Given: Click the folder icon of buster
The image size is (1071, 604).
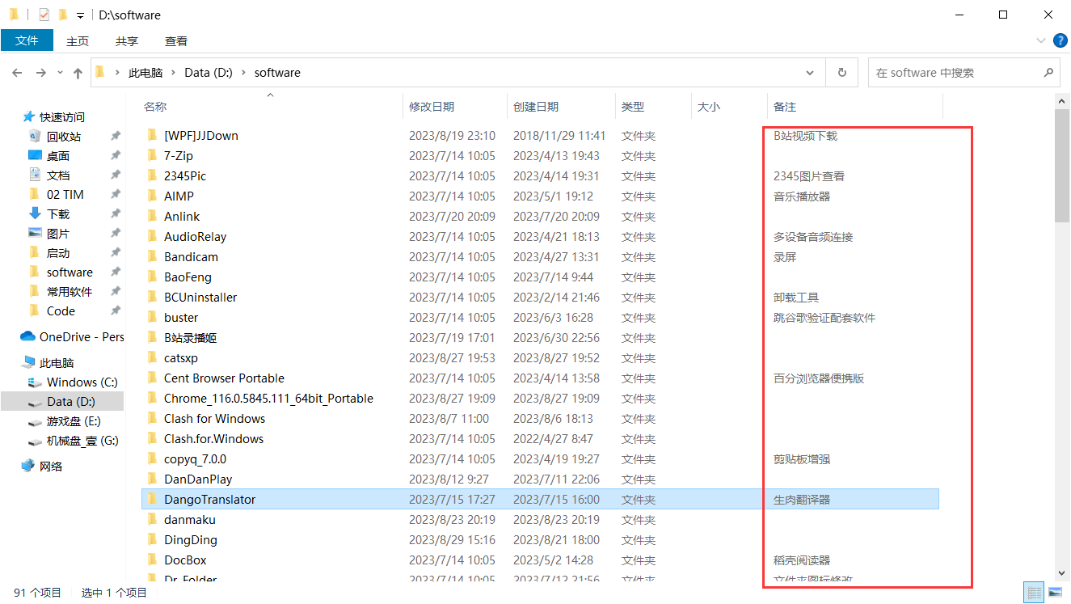Looking at the screenshot, I should 151,317.
